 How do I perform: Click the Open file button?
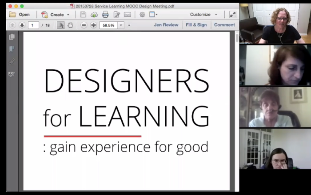20,15
